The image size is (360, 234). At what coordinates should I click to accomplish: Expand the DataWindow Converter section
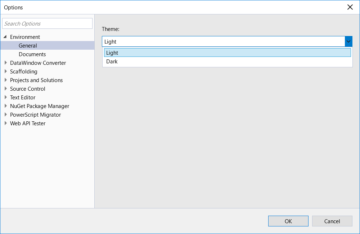point(5,63)
